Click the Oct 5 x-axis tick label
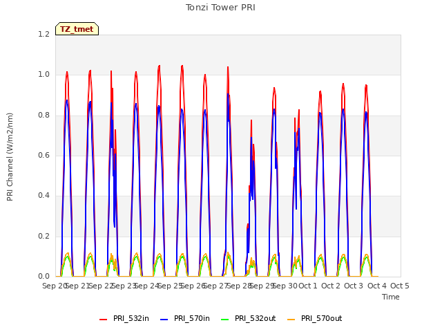 pos(400,286)
